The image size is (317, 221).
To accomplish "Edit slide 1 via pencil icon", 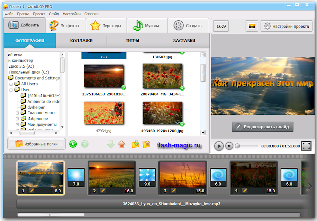I will [x=32, y=191].
